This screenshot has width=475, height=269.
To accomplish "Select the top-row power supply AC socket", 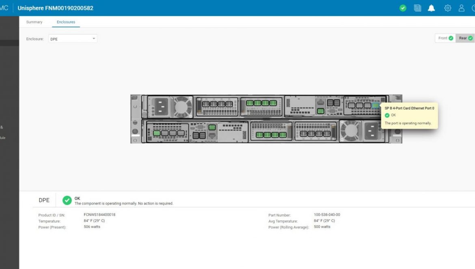I will point(161,107).
